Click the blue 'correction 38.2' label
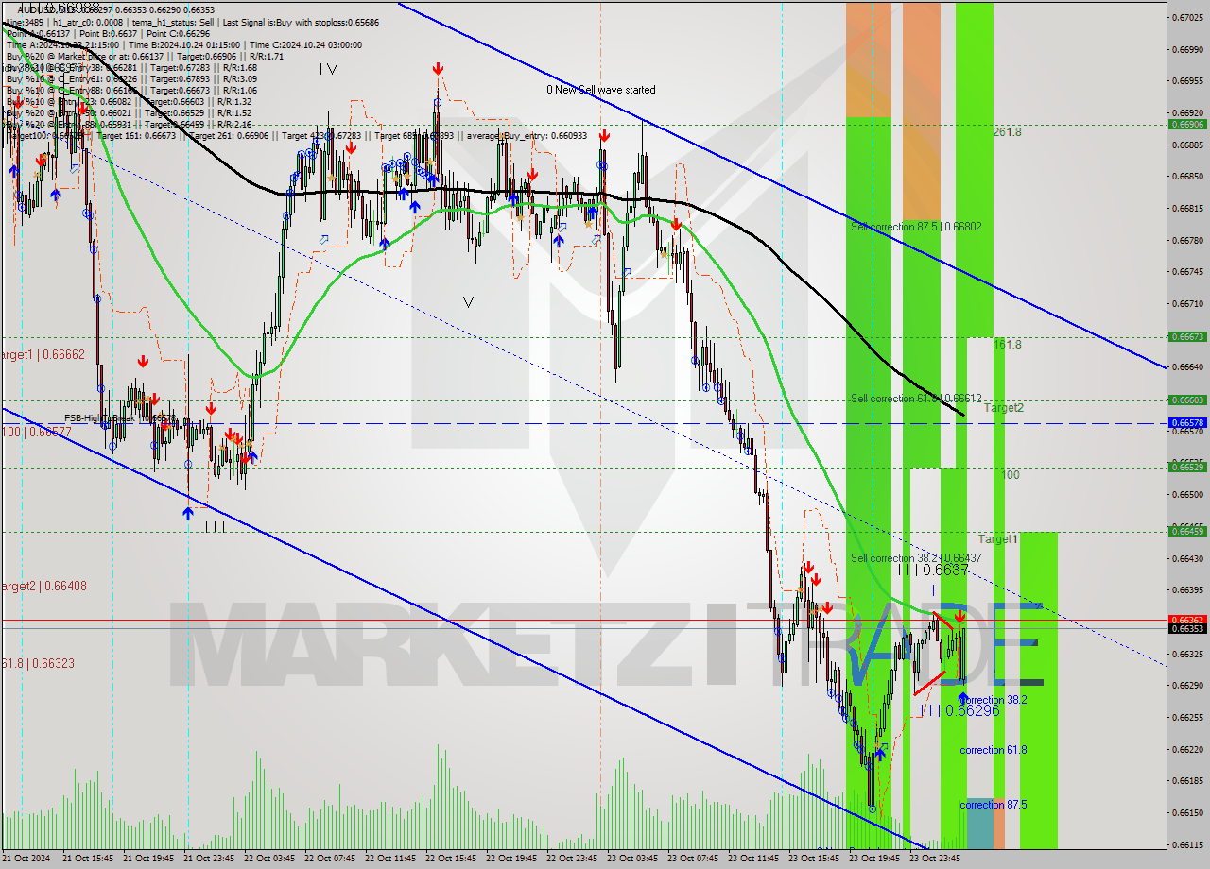This screenshot has width=1210, height=869. 994,700
